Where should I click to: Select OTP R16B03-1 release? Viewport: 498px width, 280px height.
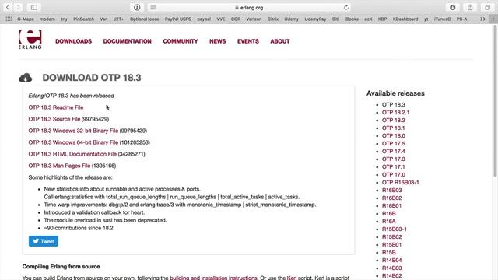point(400,183)
